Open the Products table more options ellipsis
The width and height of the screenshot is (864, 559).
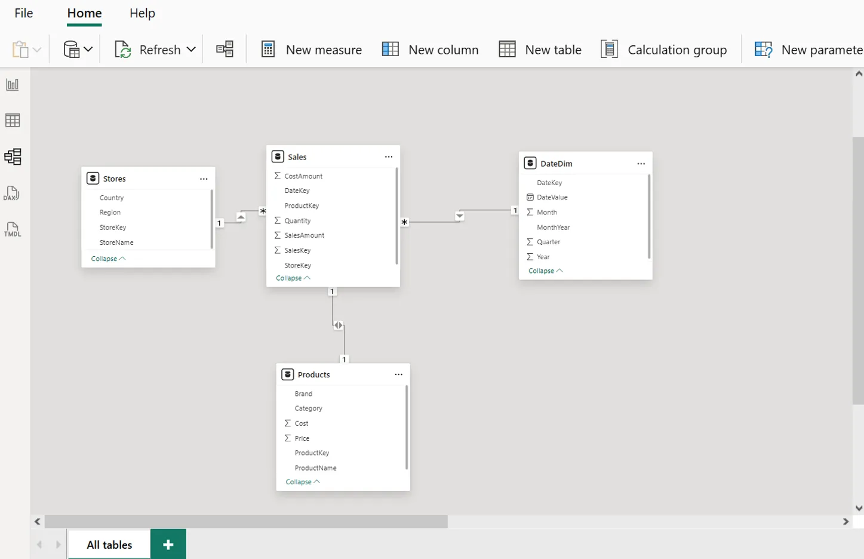point(399,374)
